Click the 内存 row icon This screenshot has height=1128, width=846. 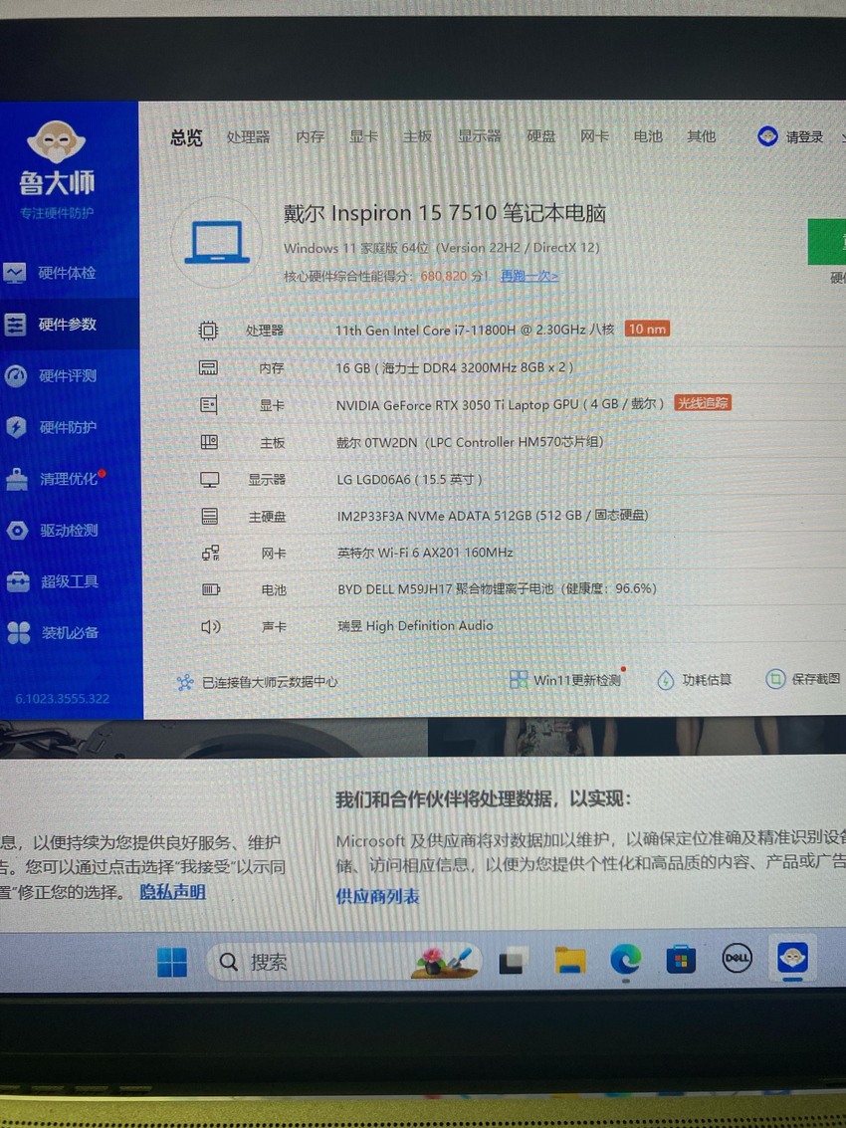(x=208, y=367)
